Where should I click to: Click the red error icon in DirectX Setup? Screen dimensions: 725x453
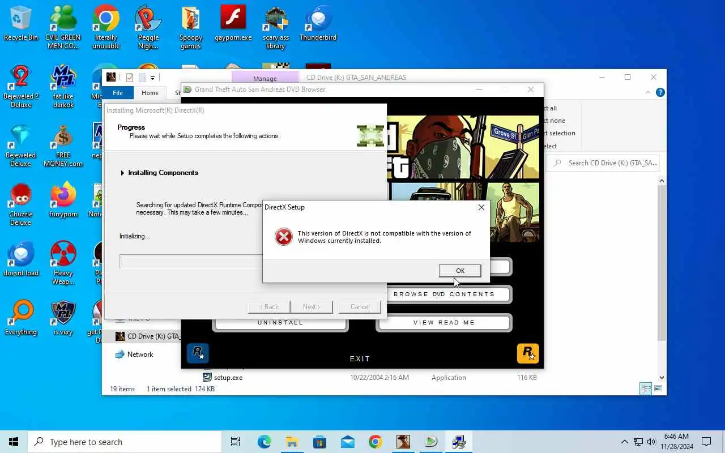pos(284,237)
